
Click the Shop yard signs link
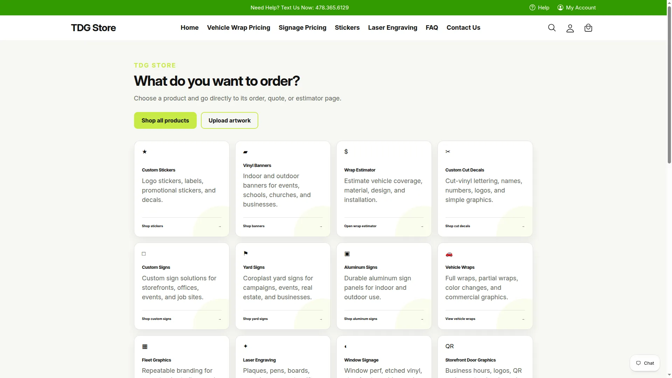(x=255, y=319)
